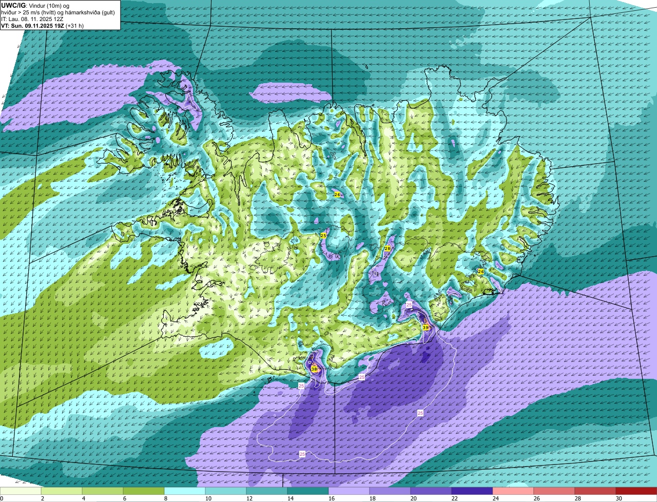Screen dimensions: 657x502
Task: Click the 8–10 m/s pale cyan swatch
Action: (x=185, y=491)
